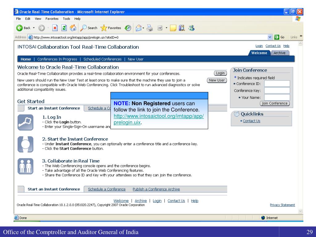Click the New User button
This screenshot has width=316, height=237.
point(217,80)
